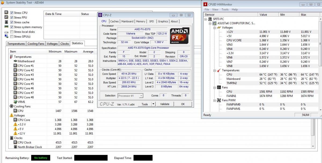Open the Processor #1 selection dropdown
Viewport: 322px width, 163px height.
coord(130,96)
